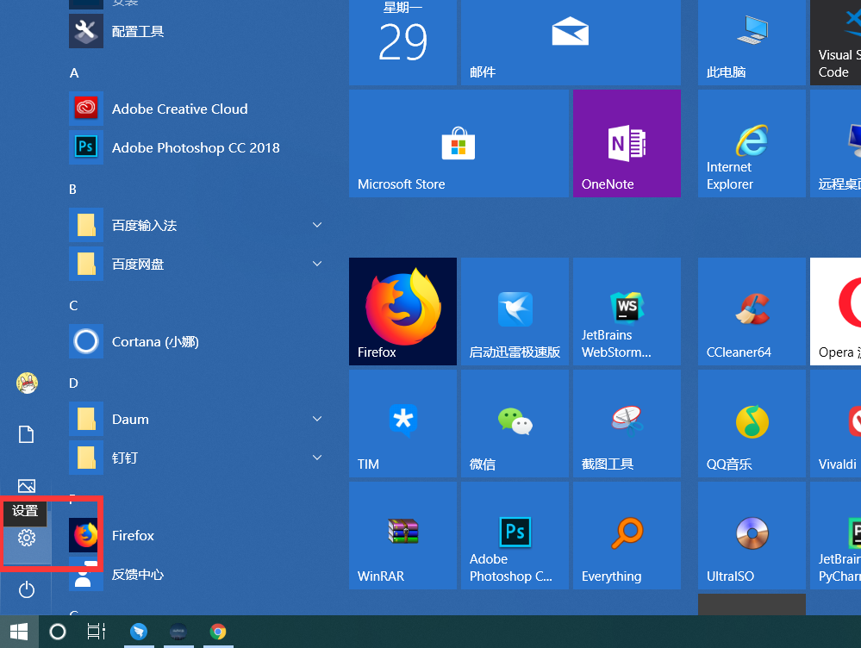This screenshot has width=861, height=648.
Task: Launch the UltraISO tile
Action: click(x=752, y=535)
